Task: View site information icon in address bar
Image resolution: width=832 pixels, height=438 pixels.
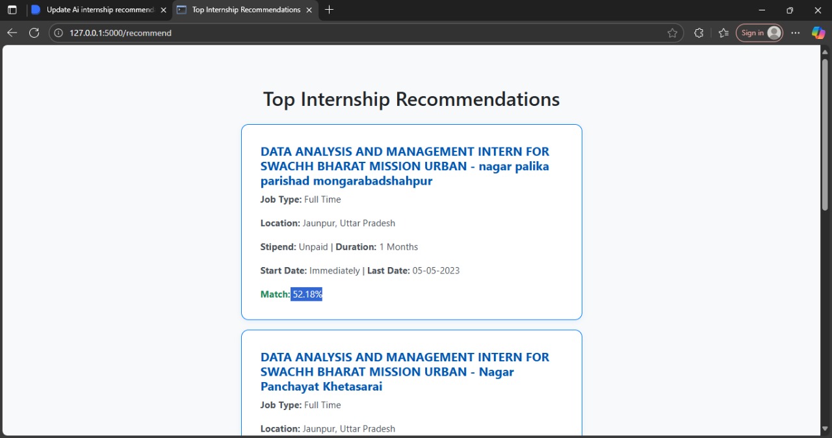Action: (58, 33)
